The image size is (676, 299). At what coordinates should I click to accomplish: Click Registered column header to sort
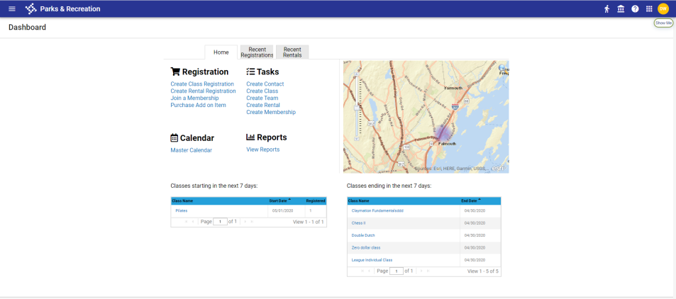click(x=315, y=201)
